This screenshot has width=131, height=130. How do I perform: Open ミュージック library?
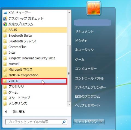(84, 50)
